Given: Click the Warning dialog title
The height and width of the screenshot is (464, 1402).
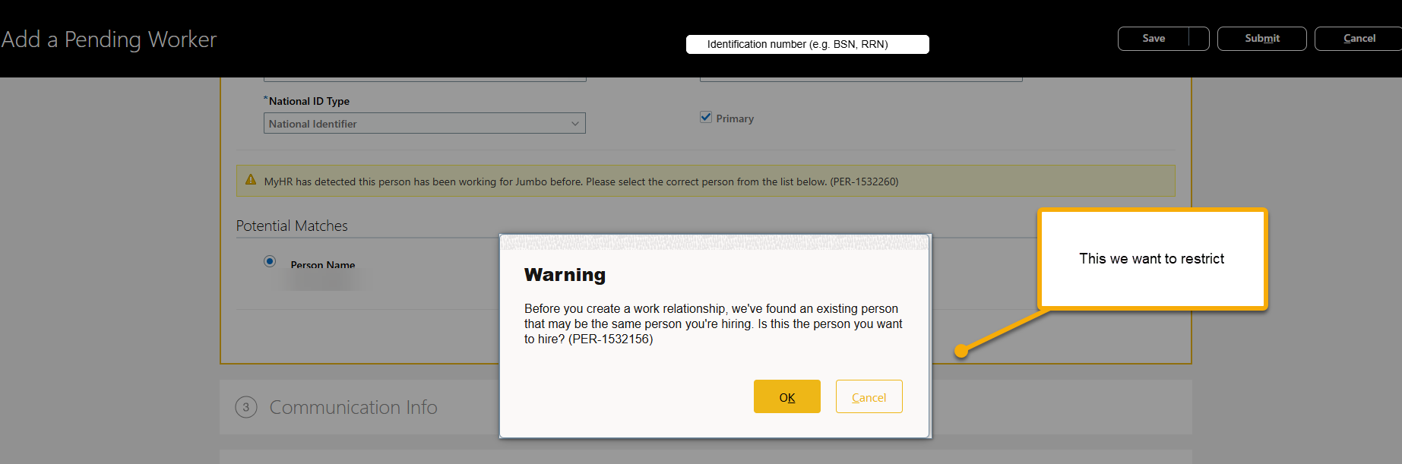Looking at the screenshot, I should (x=565, y=275).
